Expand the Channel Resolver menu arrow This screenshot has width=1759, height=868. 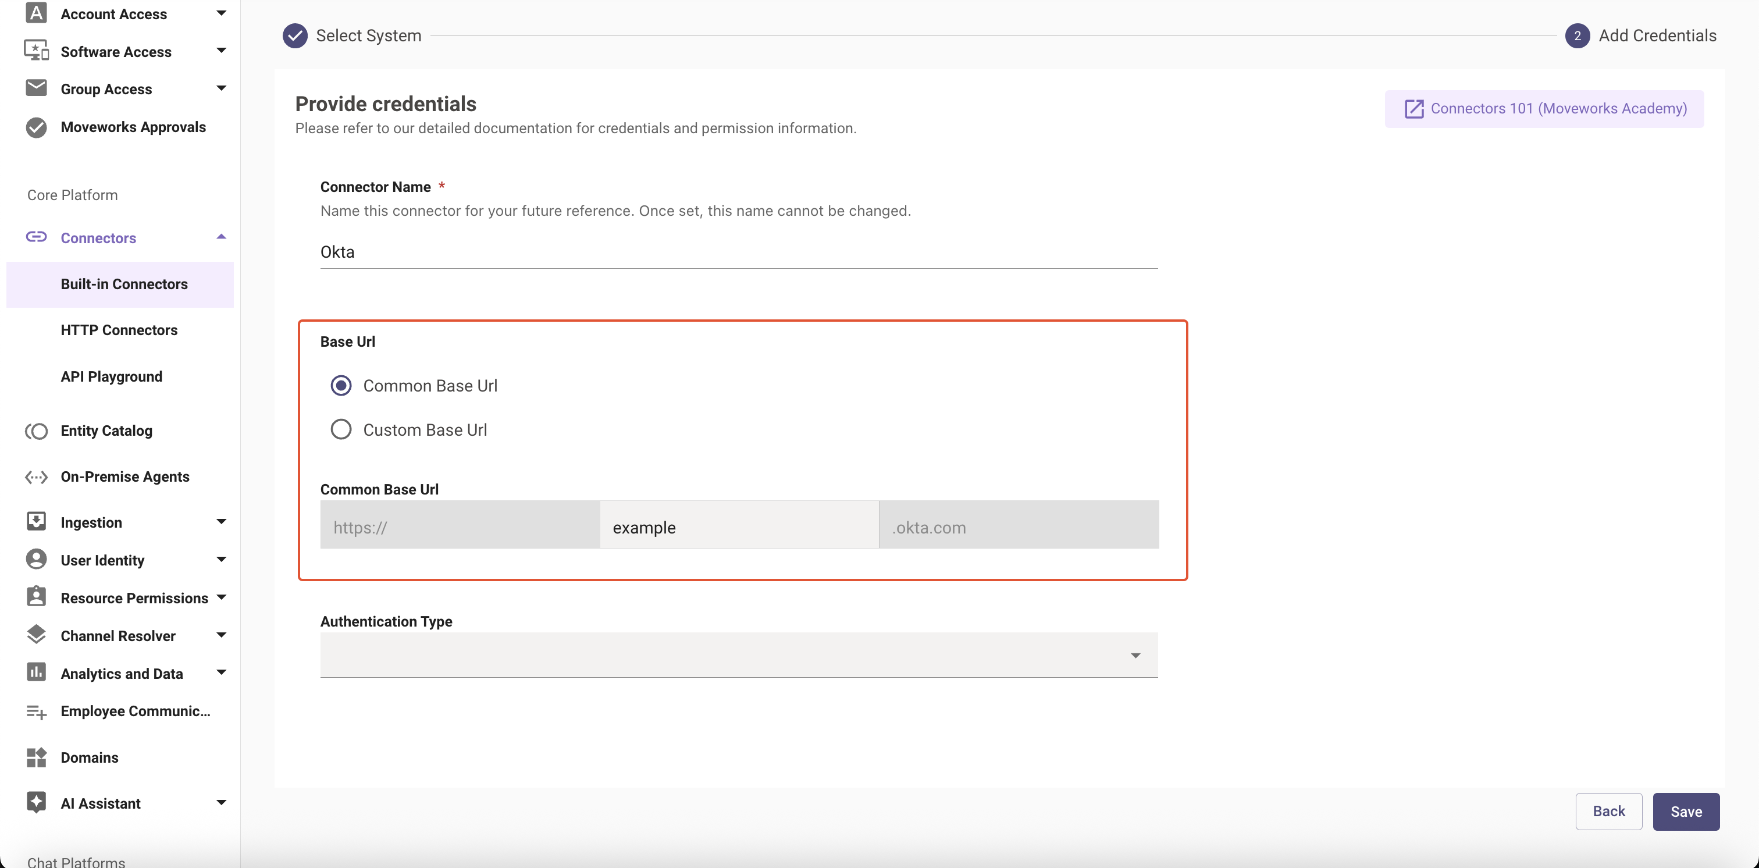(x=221, y=635)
